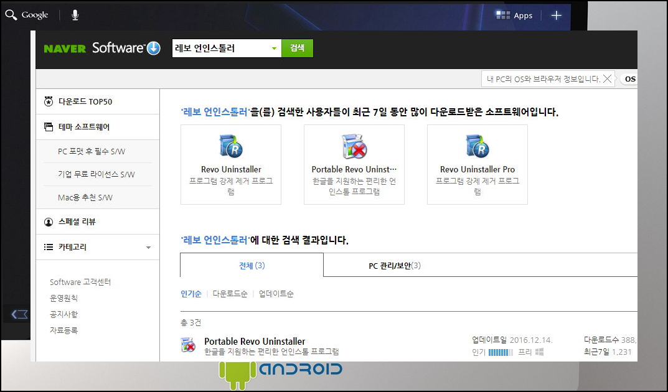
Task: Sort results by 업데이트순
Action: [276, 294]
